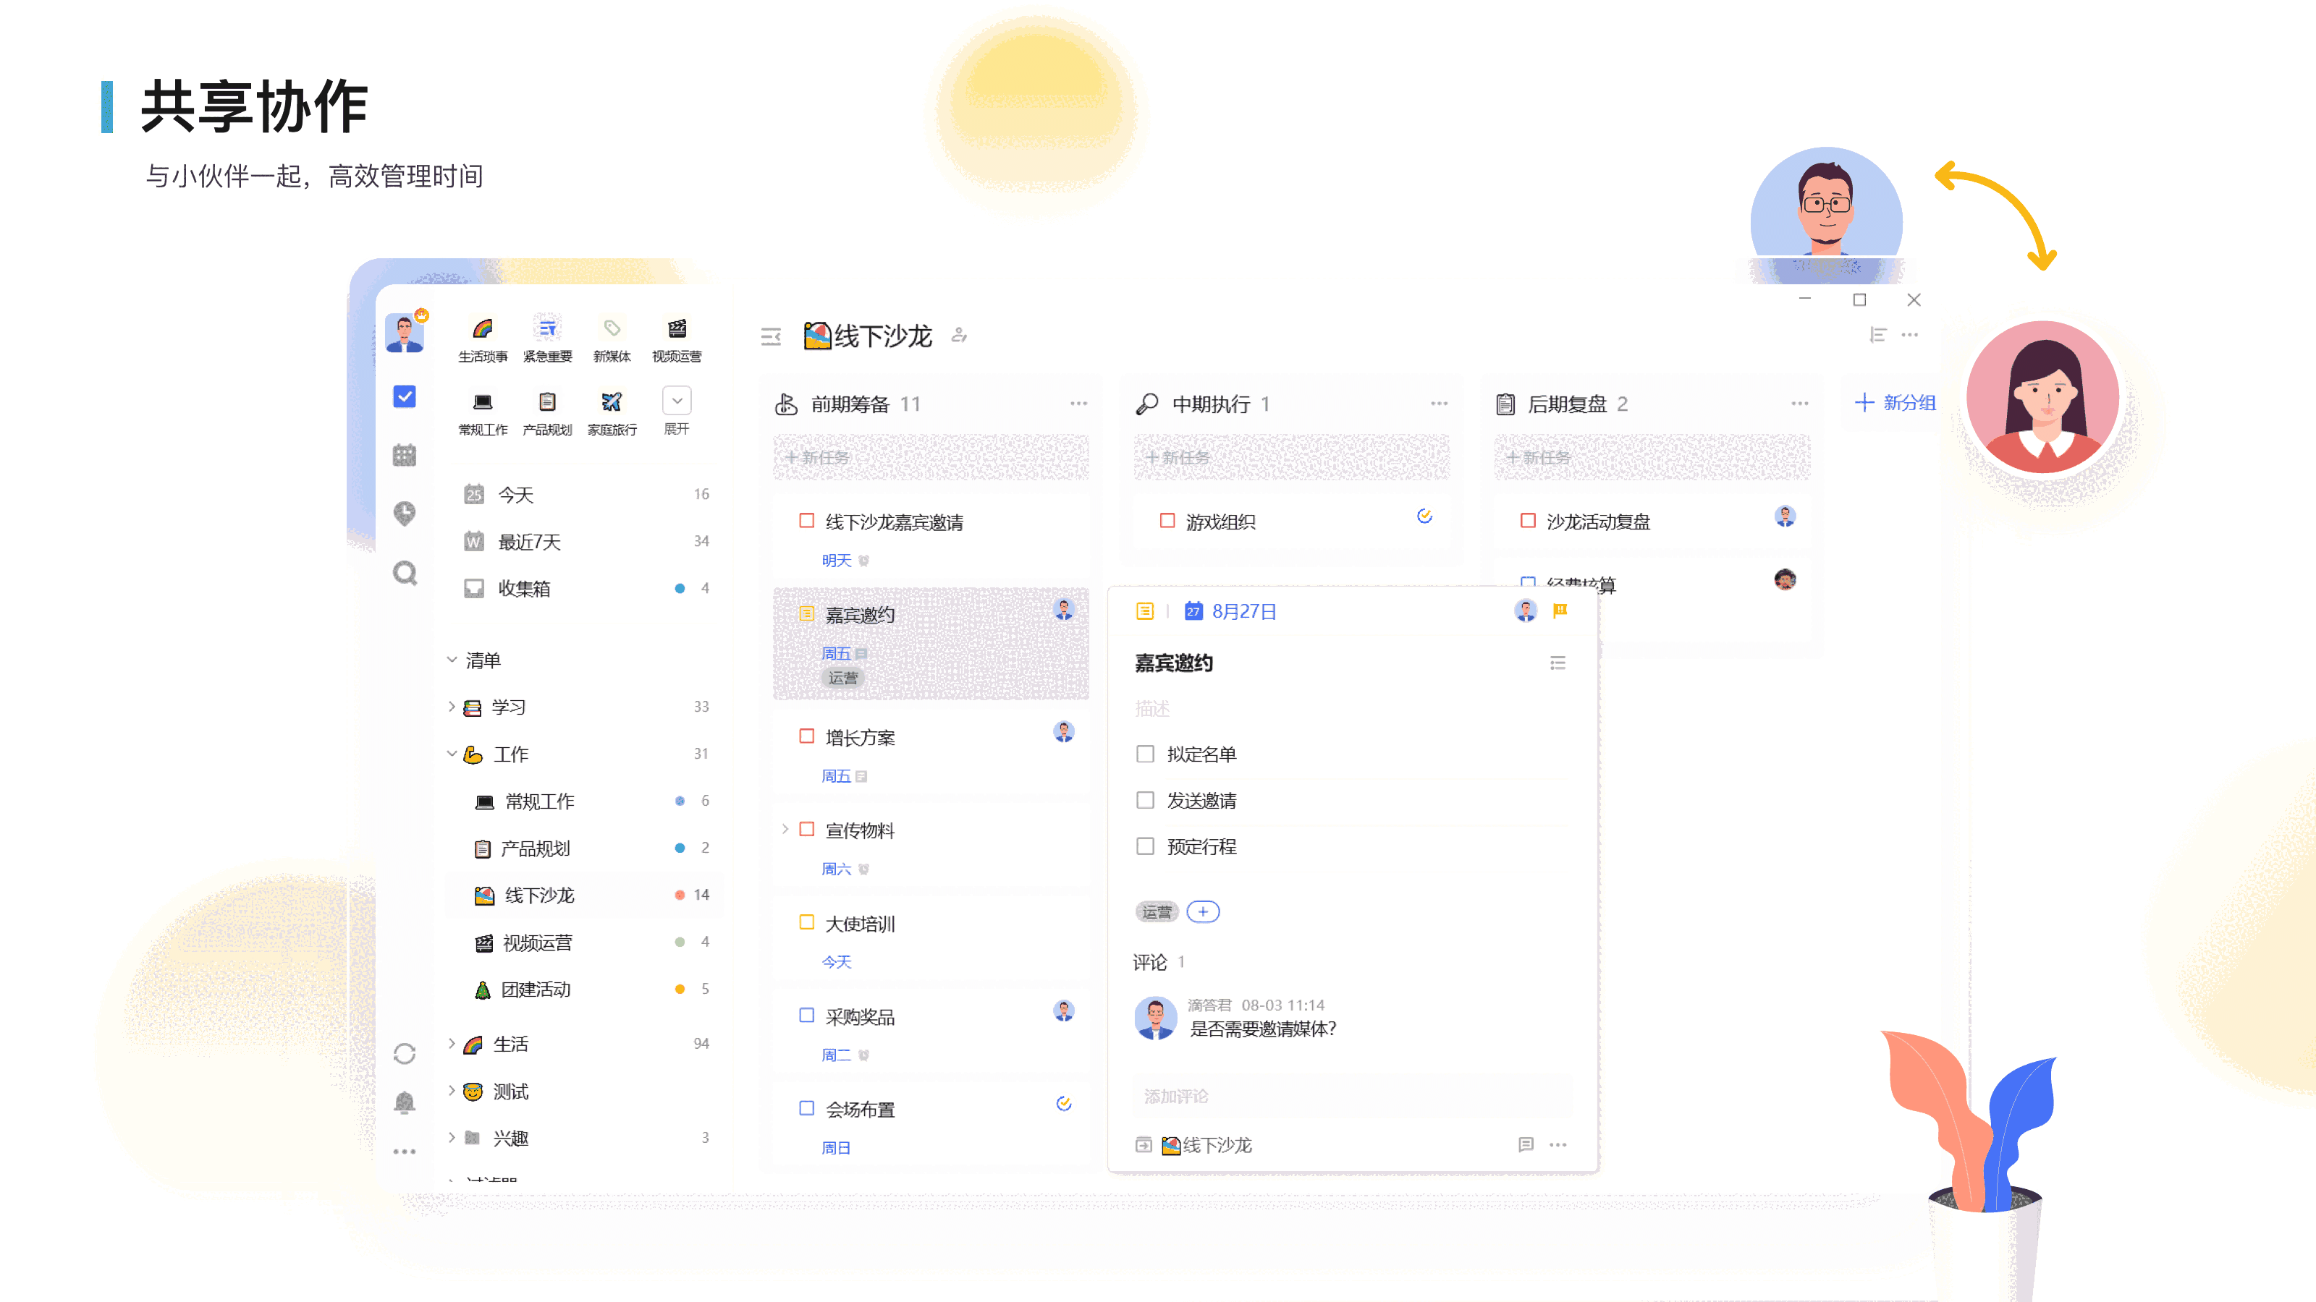Viewport: 2316px width, 1302px height.
Task: Click the 新分组 button to add a column
Action: (1896, 403)
